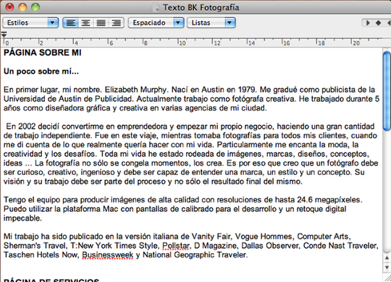Click the value 24.6 before megapíxeles
This screenshot has width=391, height=282.
point(305,200)
